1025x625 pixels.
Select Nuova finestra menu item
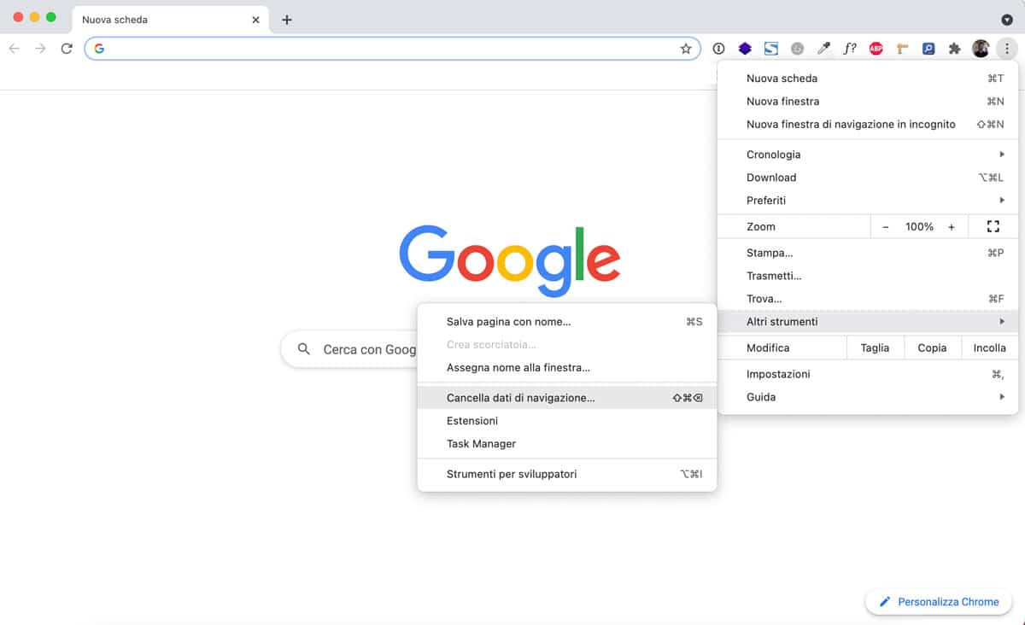tap(868, 102)
